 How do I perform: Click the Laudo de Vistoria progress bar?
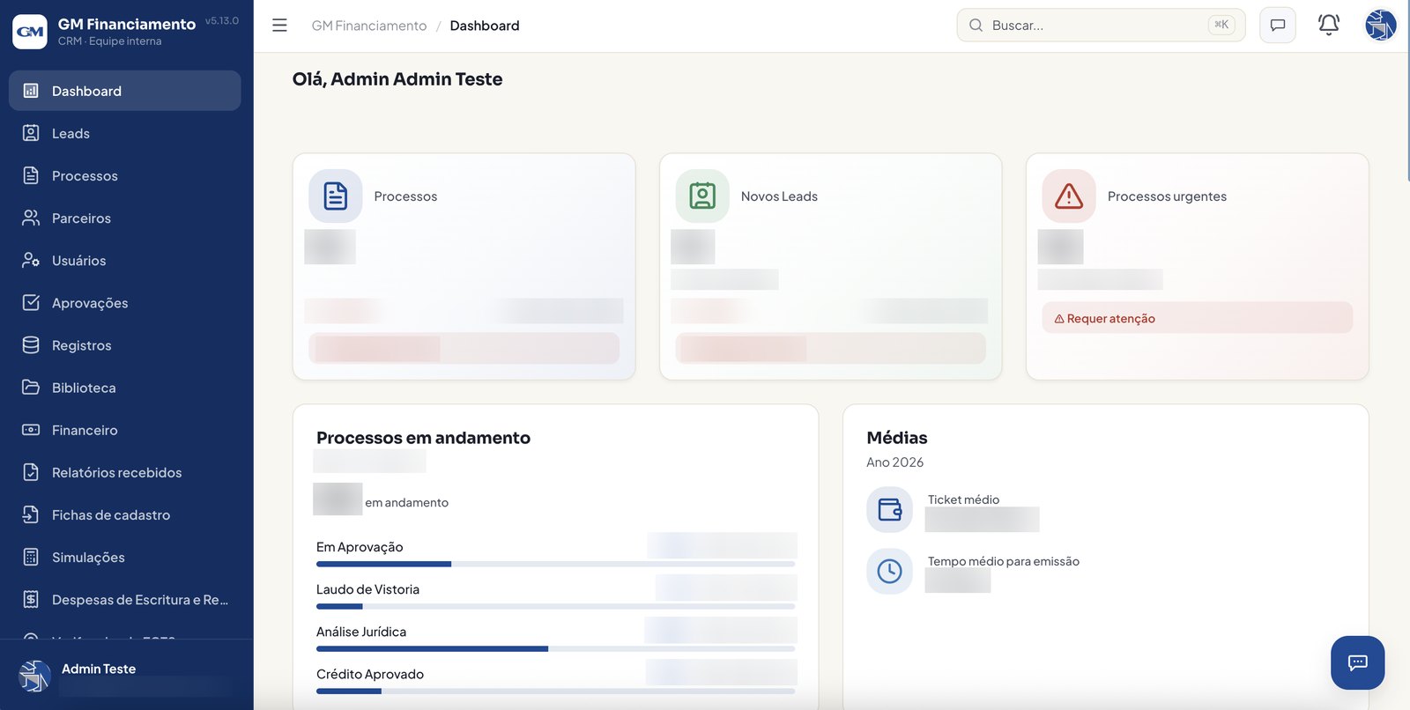(556, 606)
